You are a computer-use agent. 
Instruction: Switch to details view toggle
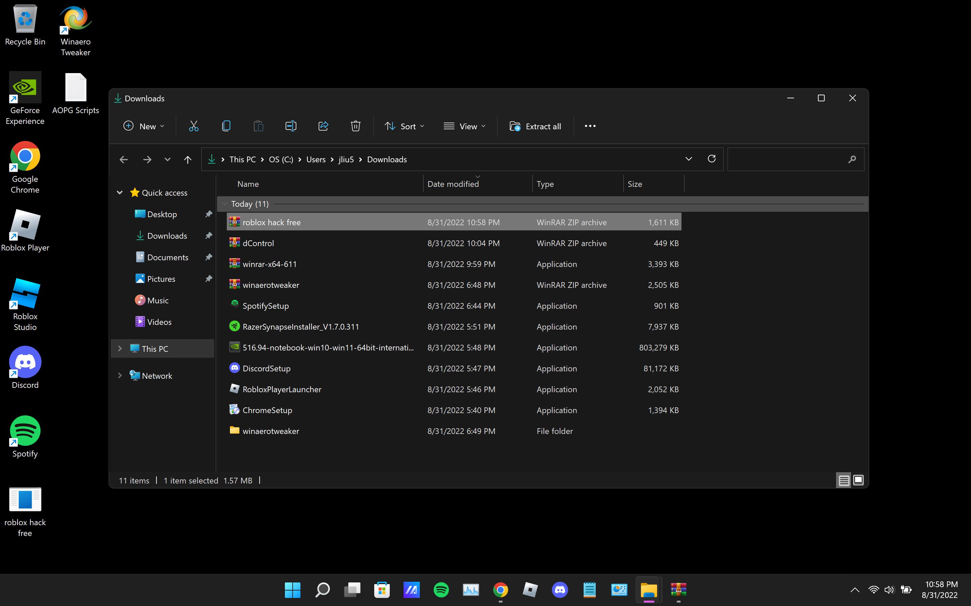tap(844, 480)
